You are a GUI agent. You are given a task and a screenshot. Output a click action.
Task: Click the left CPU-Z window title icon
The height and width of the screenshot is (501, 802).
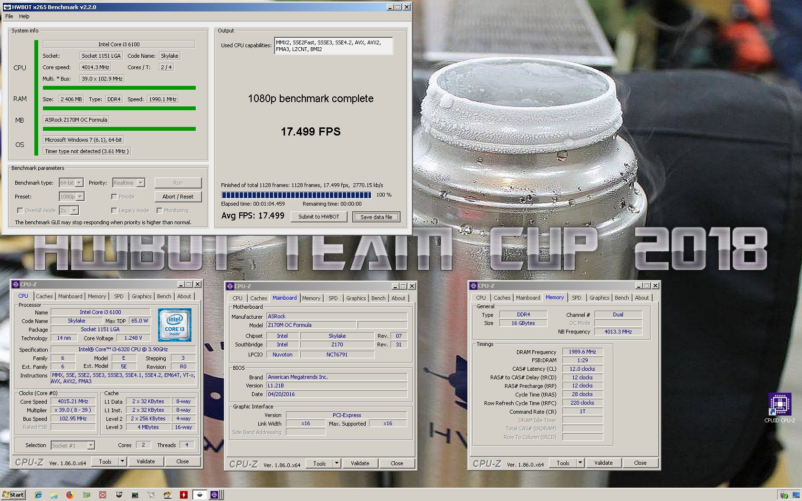tap(15, 284)
